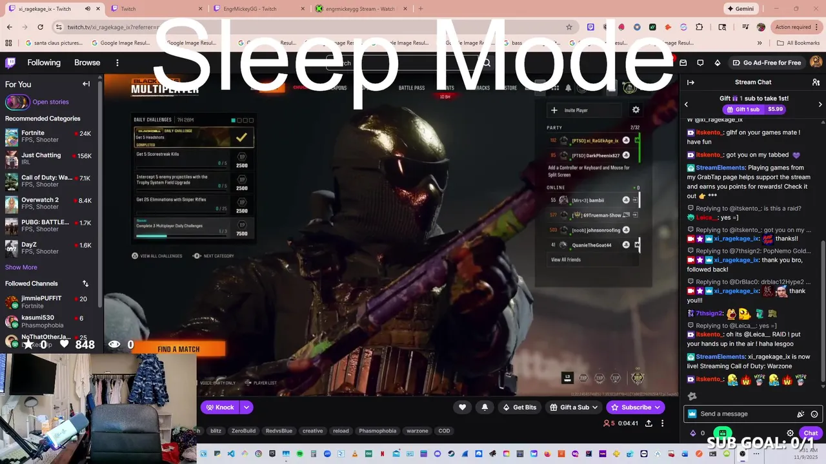
Task: Toggle channel notifications bell
Action: (x=485, y=407)
